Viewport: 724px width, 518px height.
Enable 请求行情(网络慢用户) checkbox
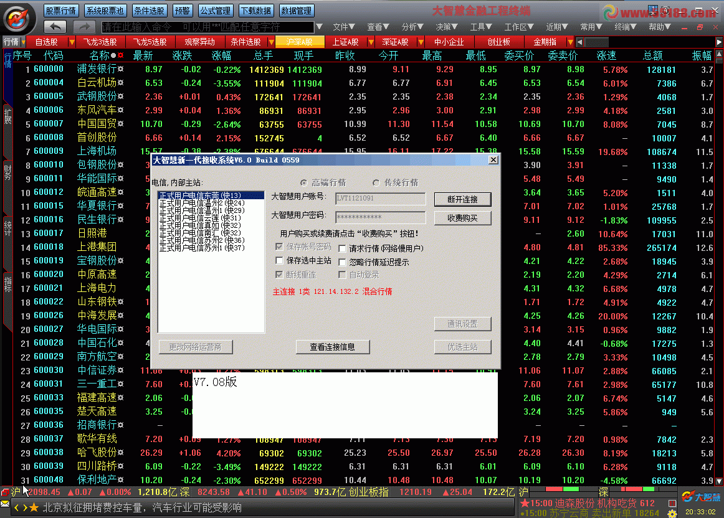coord(342,248)
